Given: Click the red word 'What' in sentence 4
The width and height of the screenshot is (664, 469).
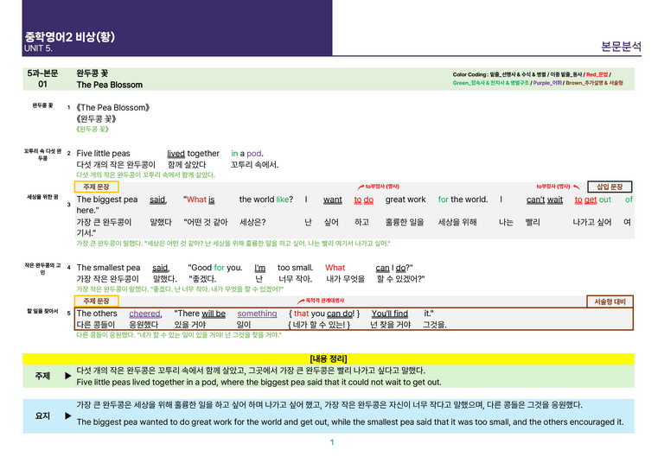Looking at the screenshot, I should [x=335, y=267].
